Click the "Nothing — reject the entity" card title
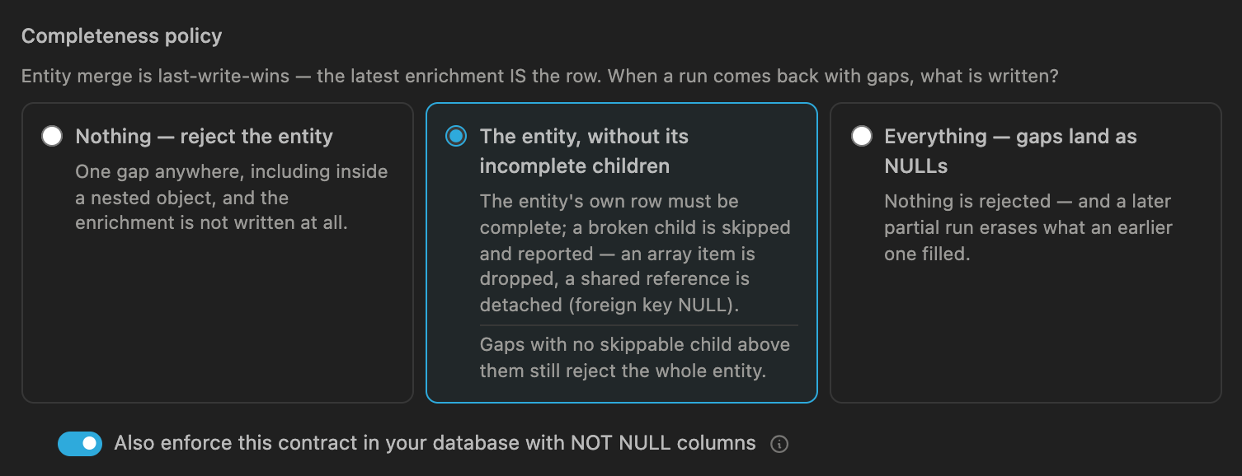 (x=204, y=137)
